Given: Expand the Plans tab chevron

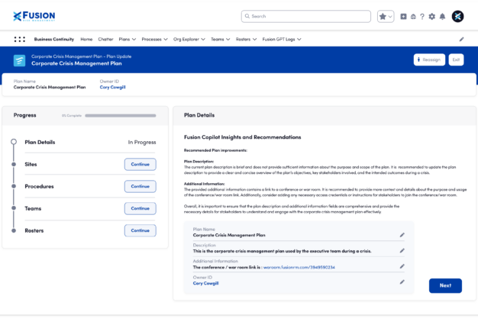Looking at the screenshot, I should click(134, 40).
